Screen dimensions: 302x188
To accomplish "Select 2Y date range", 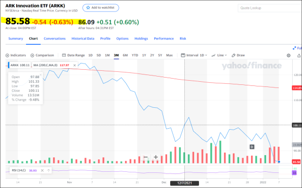I will (152, 55).
